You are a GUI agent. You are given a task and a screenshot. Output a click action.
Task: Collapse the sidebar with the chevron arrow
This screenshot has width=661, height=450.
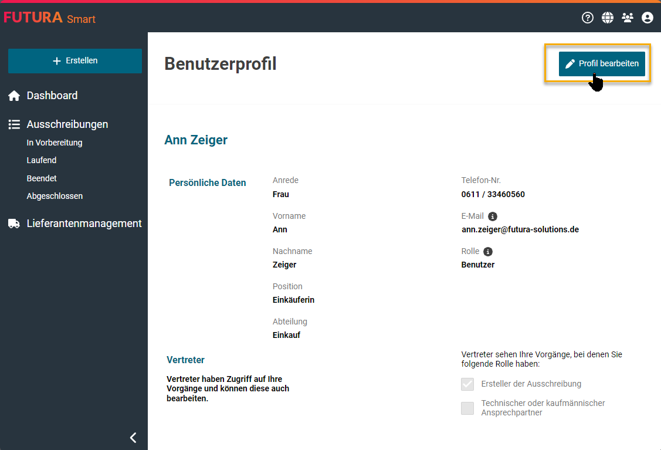tap(133, 437)
